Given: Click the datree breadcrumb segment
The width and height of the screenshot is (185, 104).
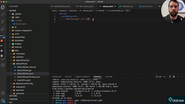Looking at the screenshot, I should click(x=101, y=11).
